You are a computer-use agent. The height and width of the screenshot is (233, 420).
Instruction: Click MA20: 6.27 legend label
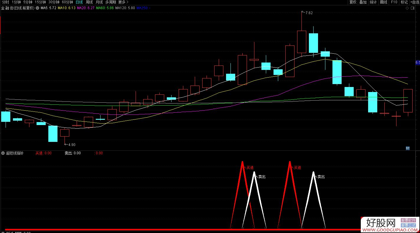(x=85, y=8)
